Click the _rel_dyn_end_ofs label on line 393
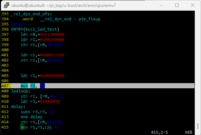Screen dimensions: 201x135 (x=31, y=14)
